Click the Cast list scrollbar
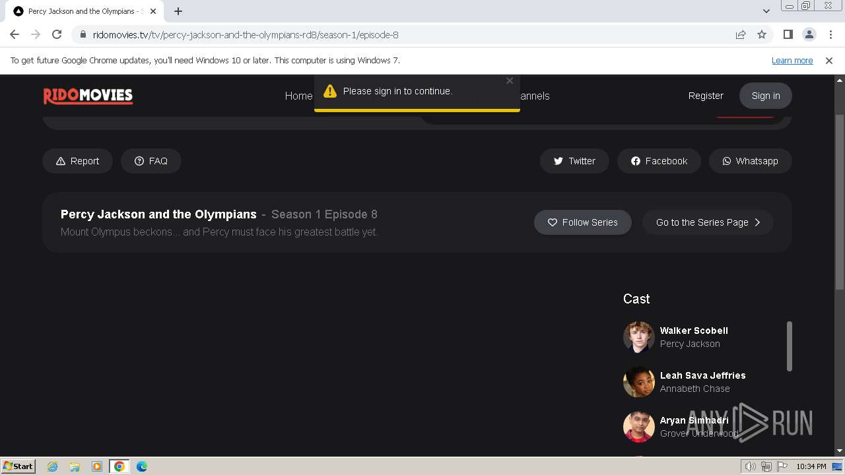The width and height of the screenshot is (845, 475). click(789, 346)
